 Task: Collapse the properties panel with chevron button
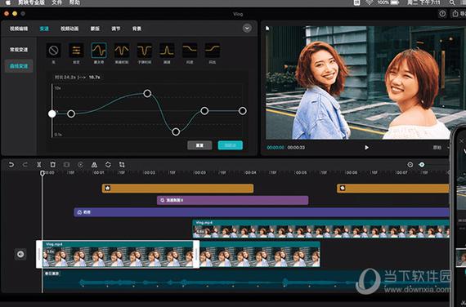click(247, 29)
